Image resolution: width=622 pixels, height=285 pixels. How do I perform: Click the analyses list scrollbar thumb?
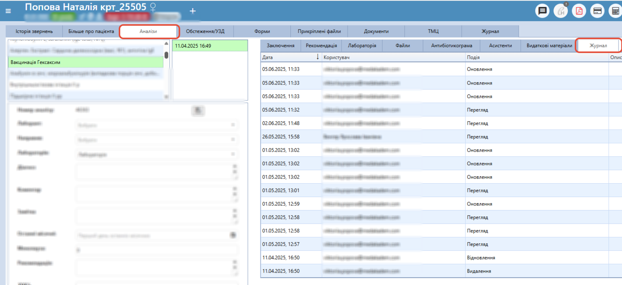click(166, 55)
